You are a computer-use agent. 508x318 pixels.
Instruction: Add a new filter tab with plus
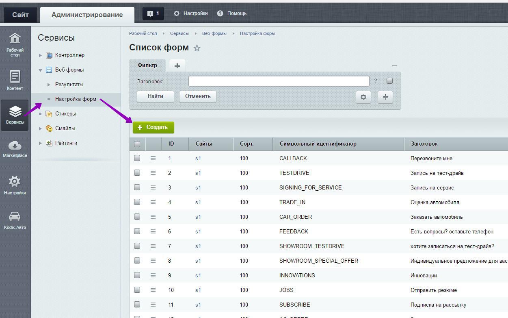(177, 65)
